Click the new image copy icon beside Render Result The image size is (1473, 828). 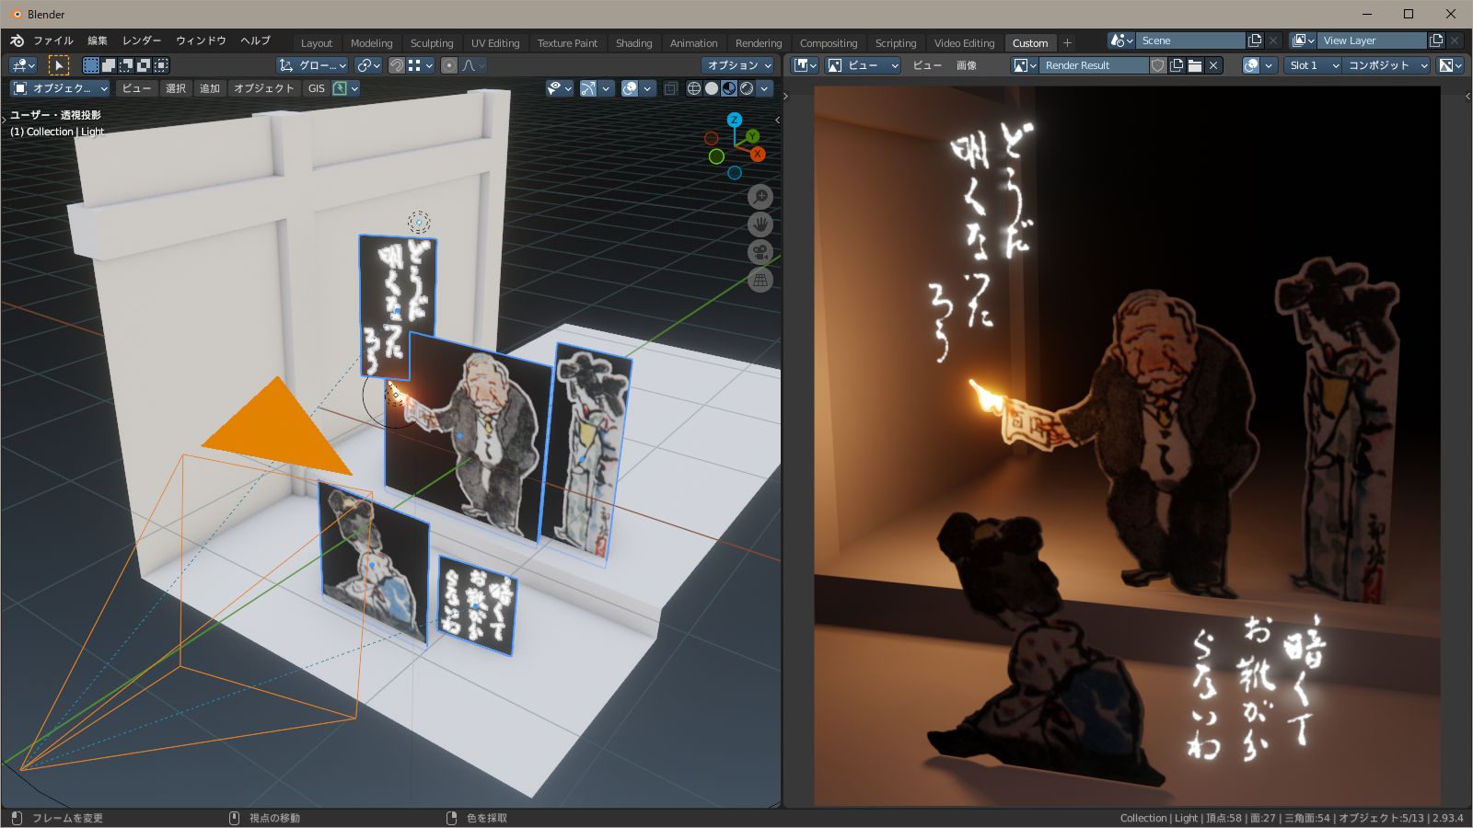[1177, 65]
